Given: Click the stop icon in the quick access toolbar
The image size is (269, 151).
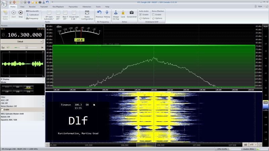Looking at the screenshot, I should (25, 2).
